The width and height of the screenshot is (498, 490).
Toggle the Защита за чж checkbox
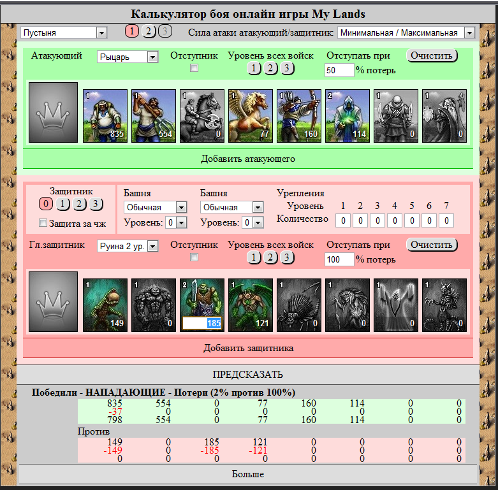pyautogui.click(x=43, y=223)
